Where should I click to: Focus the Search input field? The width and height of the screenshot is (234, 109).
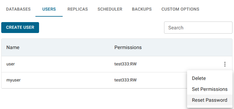point(198,28)
